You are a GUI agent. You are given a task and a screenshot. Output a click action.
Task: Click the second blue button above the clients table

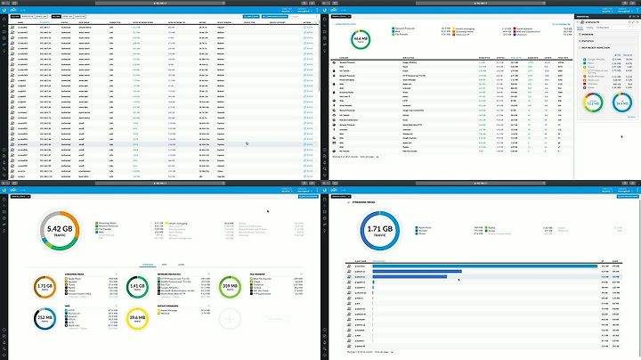click(274, 16)
